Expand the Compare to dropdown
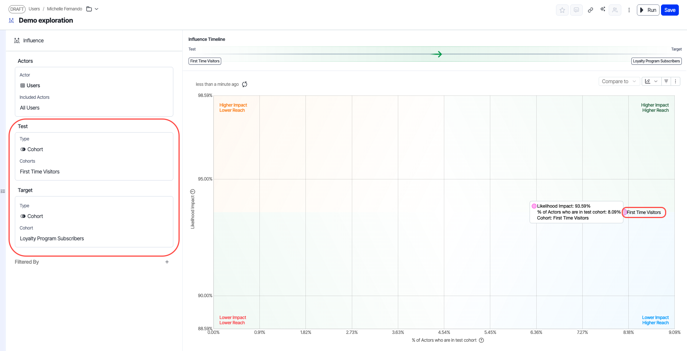687x351 pixels. 619,81
